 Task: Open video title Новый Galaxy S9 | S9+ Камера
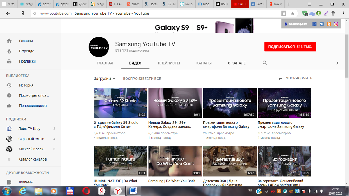tap(170, 124)
